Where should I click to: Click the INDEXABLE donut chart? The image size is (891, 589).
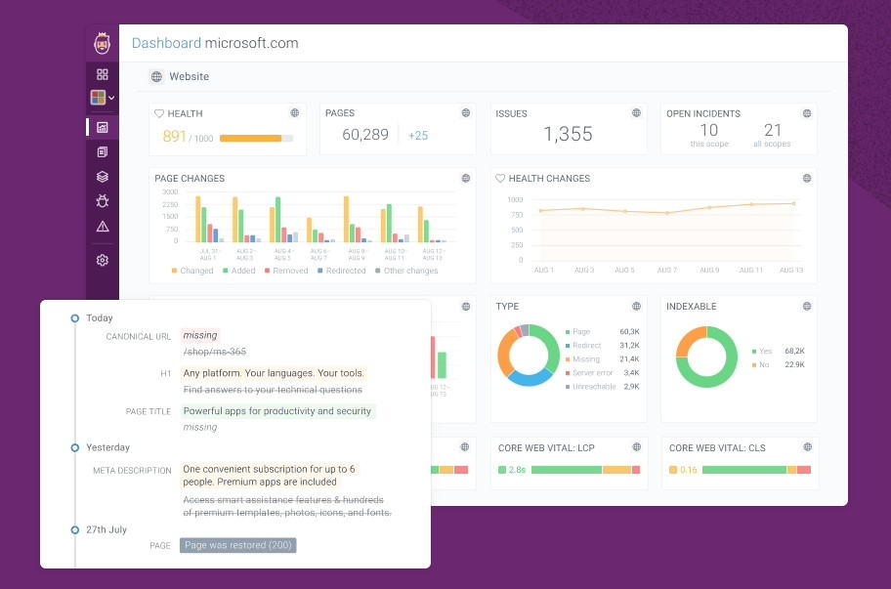tap(706, 357)
